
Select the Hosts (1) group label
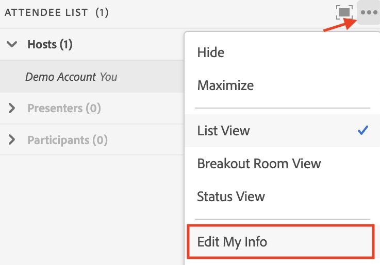pyautogui.click(x=49, y=45)
